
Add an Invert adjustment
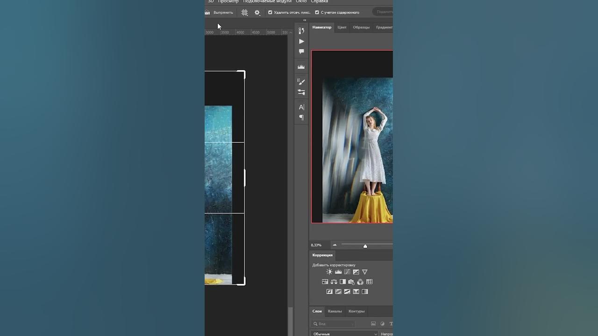pyautogui.click(x=329, y=292)
